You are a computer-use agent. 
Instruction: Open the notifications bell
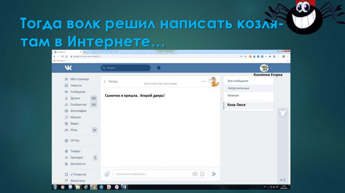coord(159,68)
